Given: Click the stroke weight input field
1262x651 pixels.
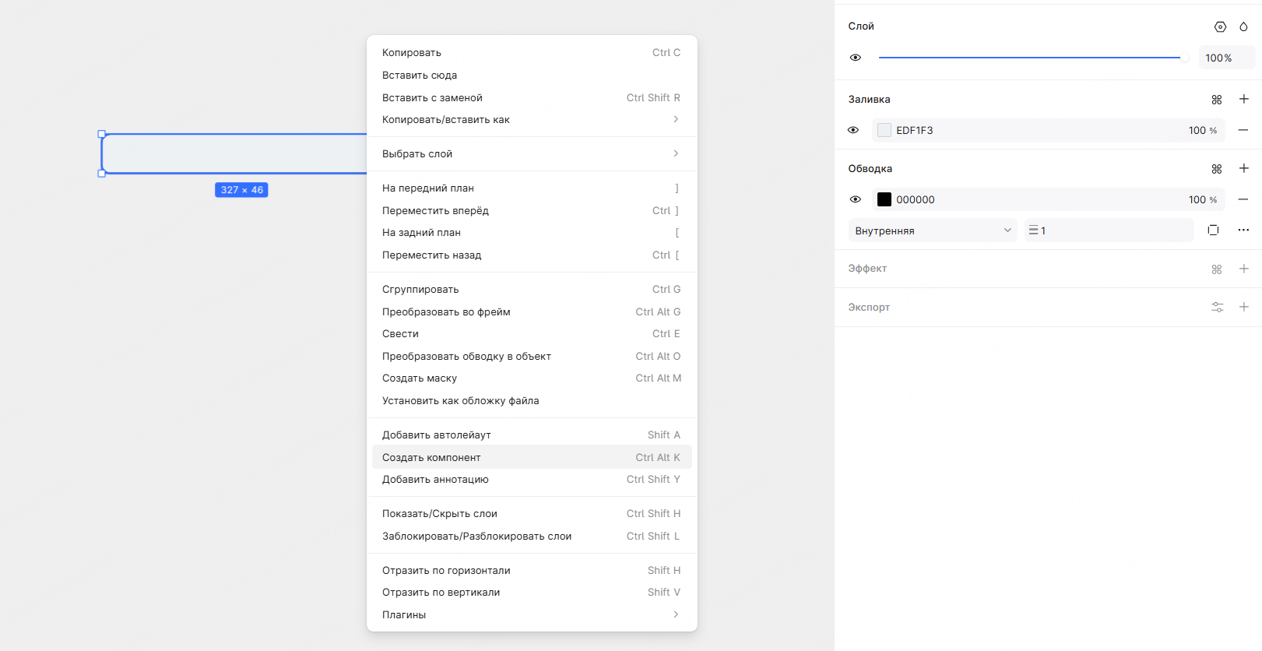Looking at the screenshot, I should pyautogui.click(x=1113, y=230).
